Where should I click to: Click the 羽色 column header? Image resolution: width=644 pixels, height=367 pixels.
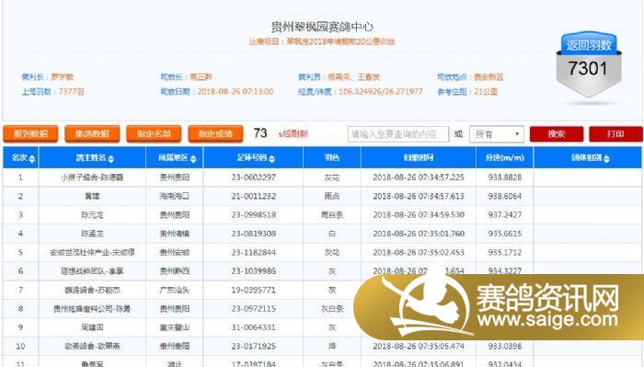(332, 157)
